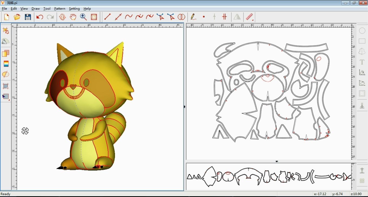Select the second node-edit cursor tool
368x197 pixels.
(x=171, y=17)
